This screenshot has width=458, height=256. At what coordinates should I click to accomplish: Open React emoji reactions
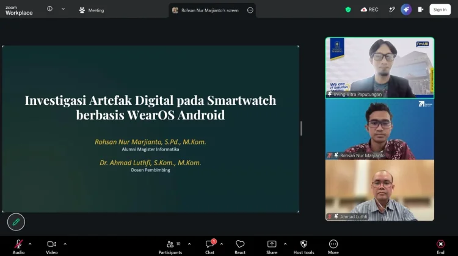(240, 247)
